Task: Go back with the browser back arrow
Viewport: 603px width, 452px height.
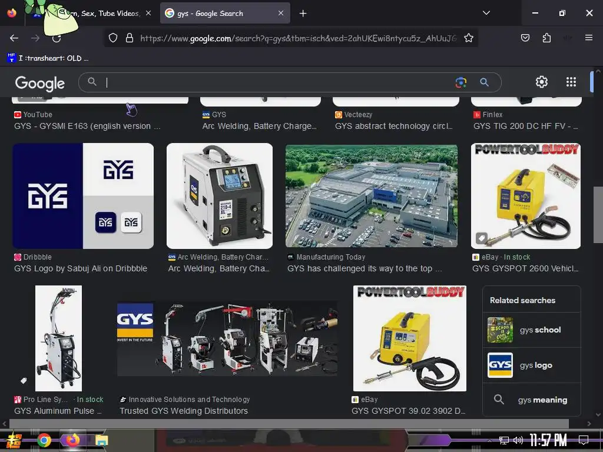Action: tap(14, 38)
